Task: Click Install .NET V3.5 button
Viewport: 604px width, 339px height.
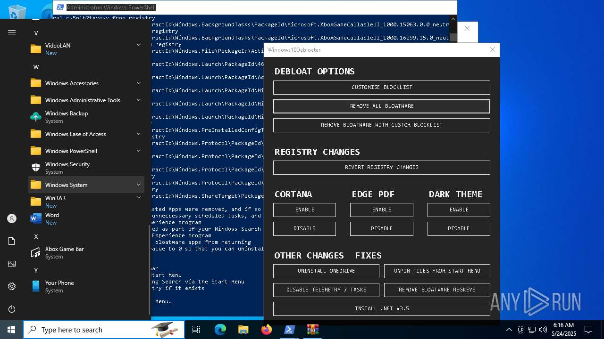Action: (382, 309)
